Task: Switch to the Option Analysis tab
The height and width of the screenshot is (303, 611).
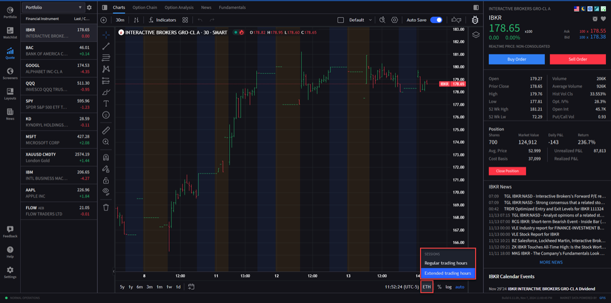Action: pyautogui.click(x=179, y=8)
